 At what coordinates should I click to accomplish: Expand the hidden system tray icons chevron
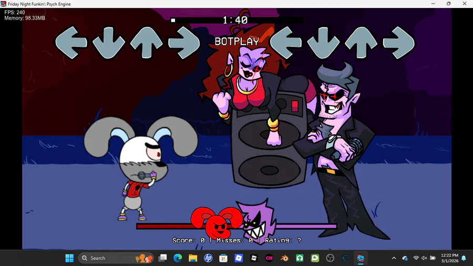394,258
